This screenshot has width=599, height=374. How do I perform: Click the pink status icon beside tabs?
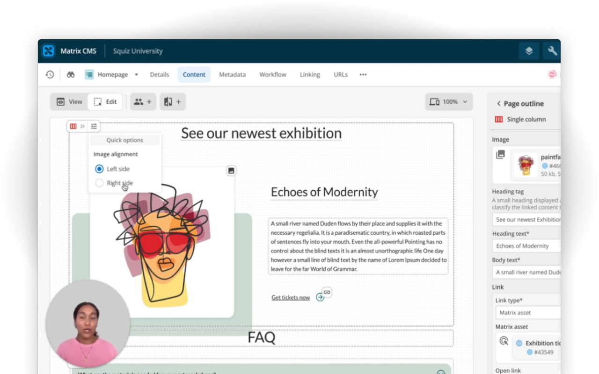coord(552,74)
